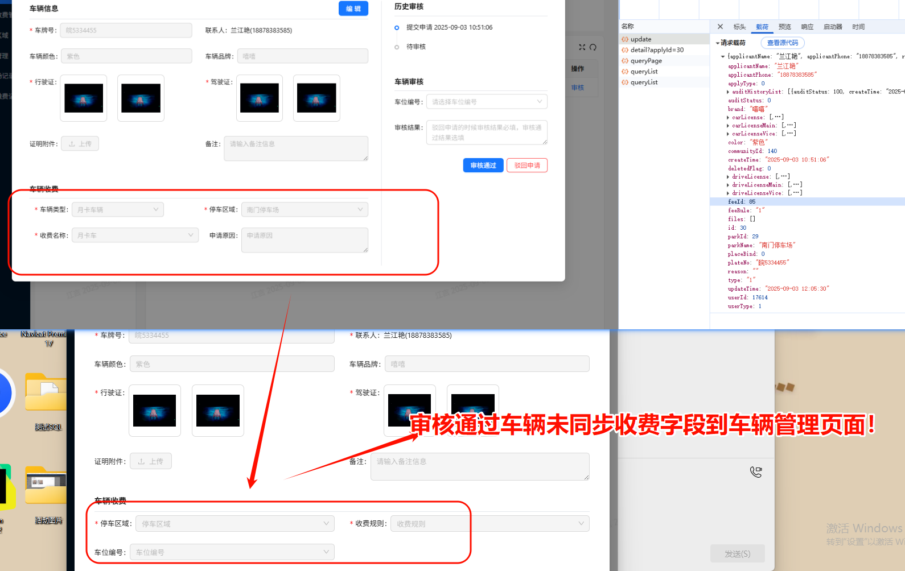Open the 请选择车位编号 dropdown under 车辆审核
Image resolution: width=905 pixels, height=571 pixels.
(487, 102)
